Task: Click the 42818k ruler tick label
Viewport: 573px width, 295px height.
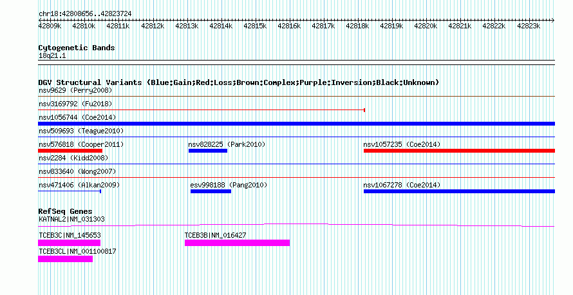Action: pyautogui.click(x=357, y=26)
